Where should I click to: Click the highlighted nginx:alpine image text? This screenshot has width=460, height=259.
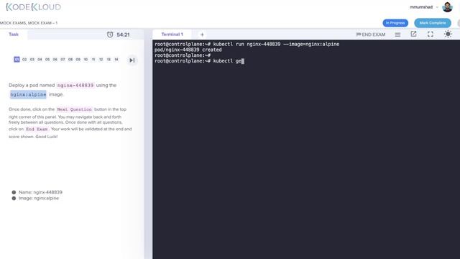tap(28, 94)
